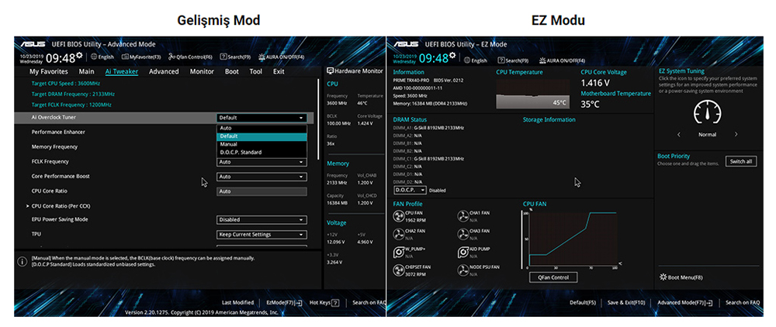Click the Target DRAM Frequency : 2133MHz text
Viewport: 776px width, 327px height.
[x=73, y=94]
